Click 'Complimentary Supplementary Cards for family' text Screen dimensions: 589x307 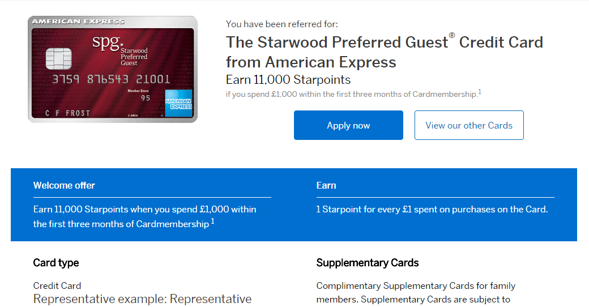click(x=416, y=285)
